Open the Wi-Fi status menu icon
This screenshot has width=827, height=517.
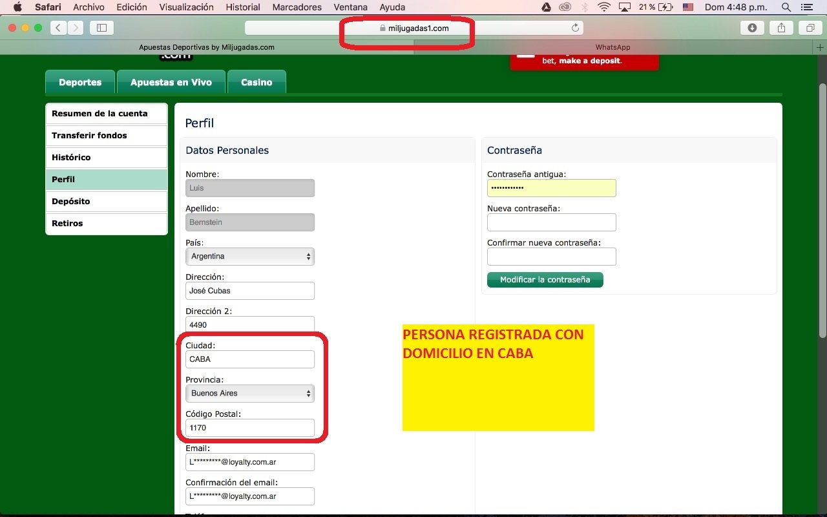pyautogui.click(x=604, y=7)
